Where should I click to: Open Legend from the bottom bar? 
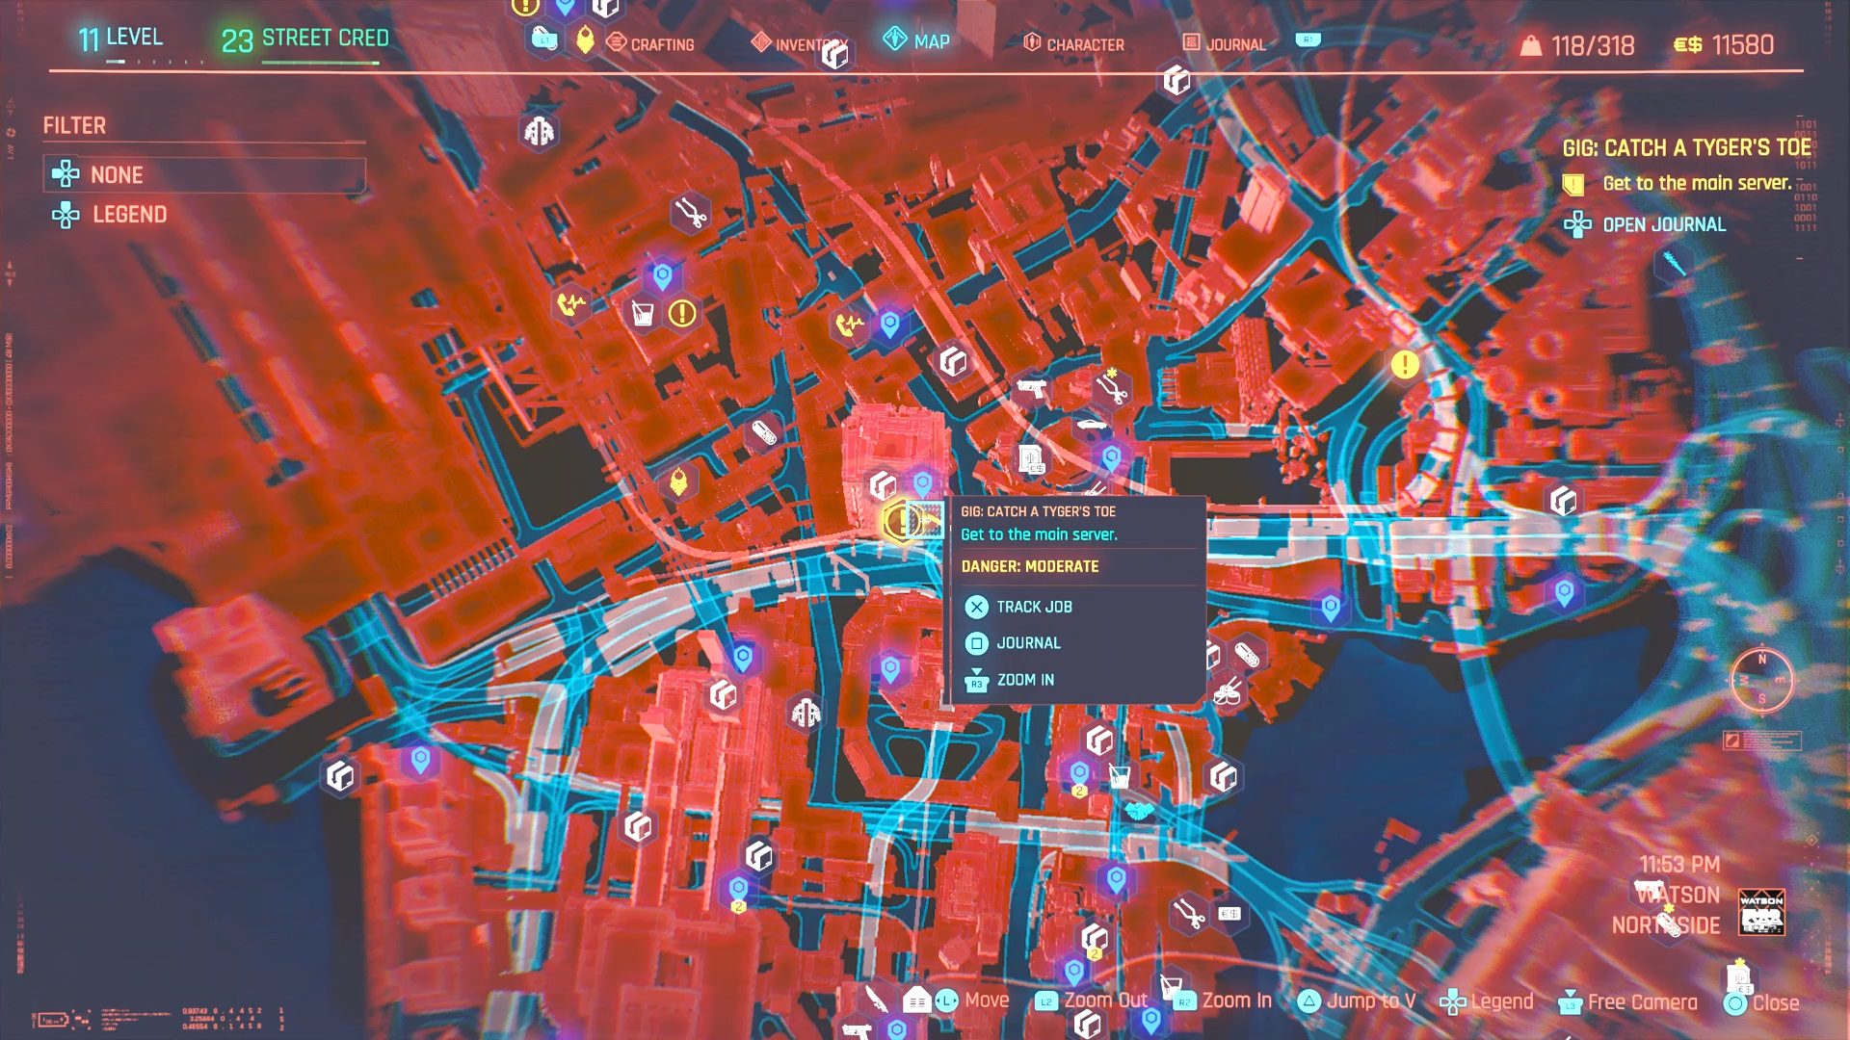[x=1486, y=1001]
